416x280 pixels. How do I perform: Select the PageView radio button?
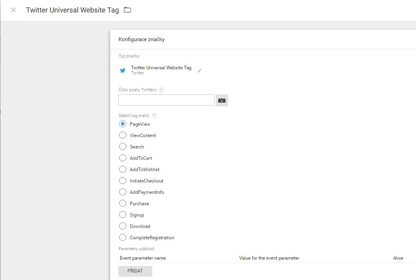pos(123,124)
